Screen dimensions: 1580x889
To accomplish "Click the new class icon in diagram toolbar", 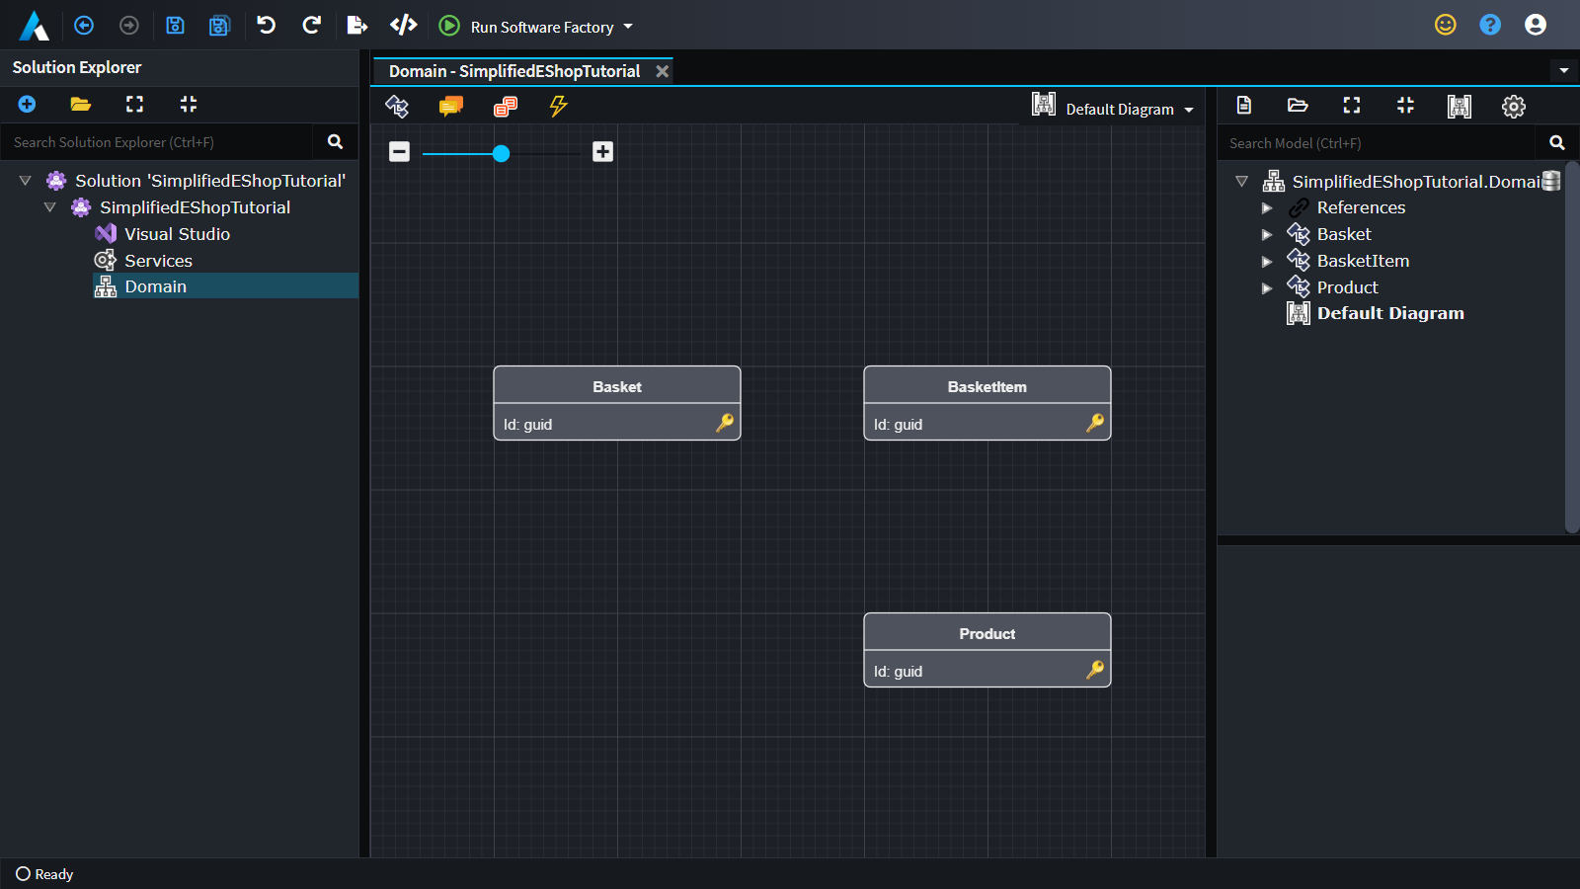I will [x=397, y=106].
